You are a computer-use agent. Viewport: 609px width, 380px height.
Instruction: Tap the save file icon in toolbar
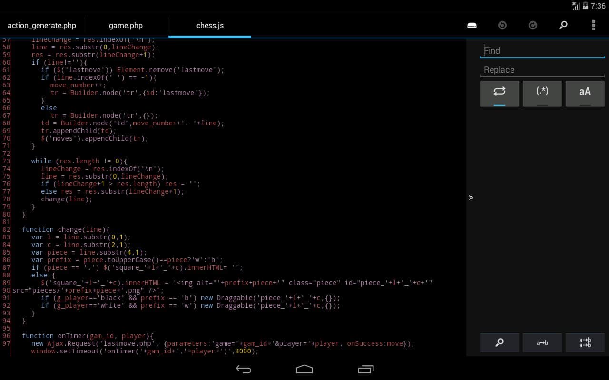pyautogui.click(x=472, y=26)
